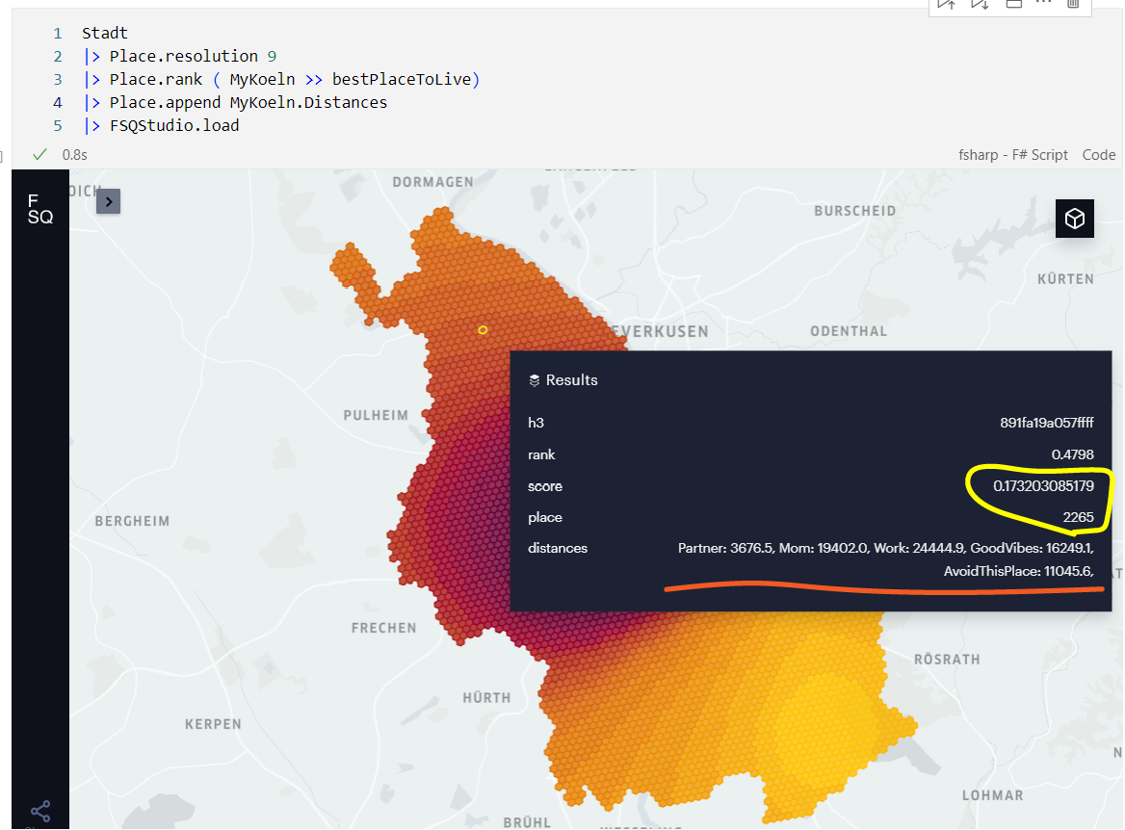1125x830 pixels.
Task: Click the 'BERGHEIM' map label
Action: pos(132,522)
